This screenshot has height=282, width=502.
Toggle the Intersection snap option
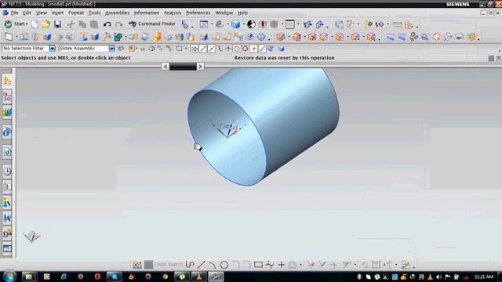[x=228, y=49]
